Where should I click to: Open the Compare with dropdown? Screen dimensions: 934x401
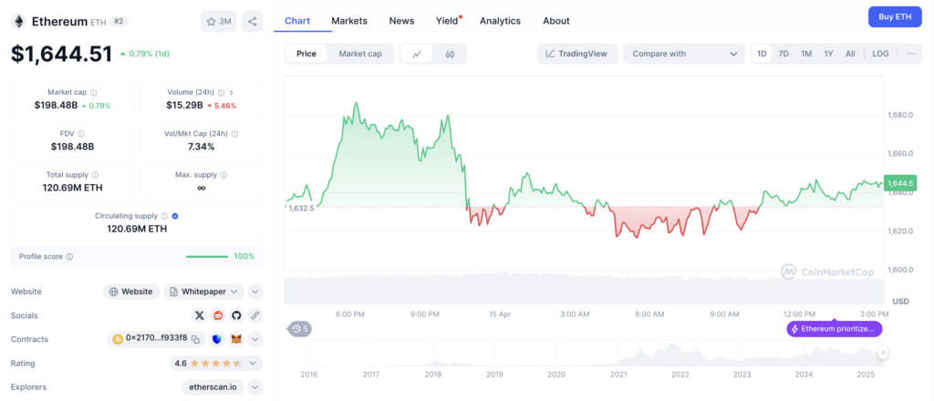click(x=684, y=54)
